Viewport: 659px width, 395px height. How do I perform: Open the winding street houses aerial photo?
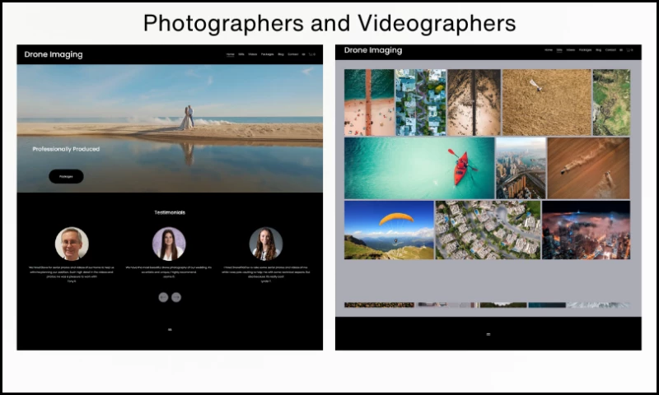point(421,102)
